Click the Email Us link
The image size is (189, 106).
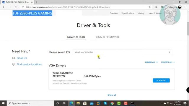22,58
